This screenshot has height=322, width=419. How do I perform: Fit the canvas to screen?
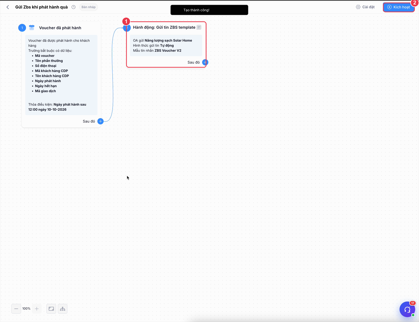point(51,309)
